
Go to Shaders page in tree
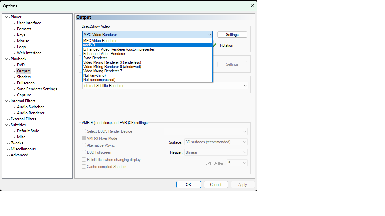tap(24, 77)
